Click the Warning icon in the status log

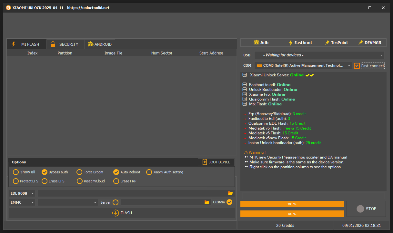click(246, 152)
